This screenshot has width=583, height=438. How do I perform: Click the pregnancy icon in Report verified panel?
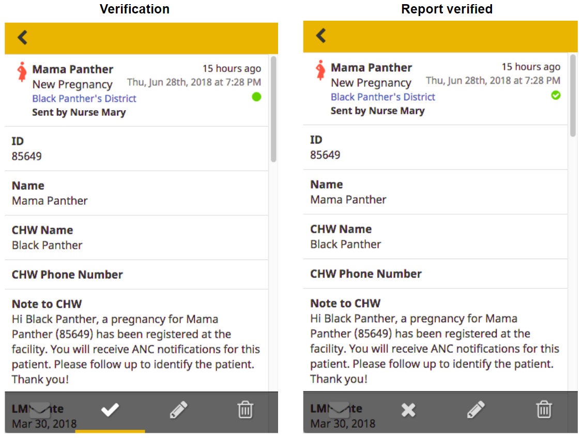pos(320,70)
